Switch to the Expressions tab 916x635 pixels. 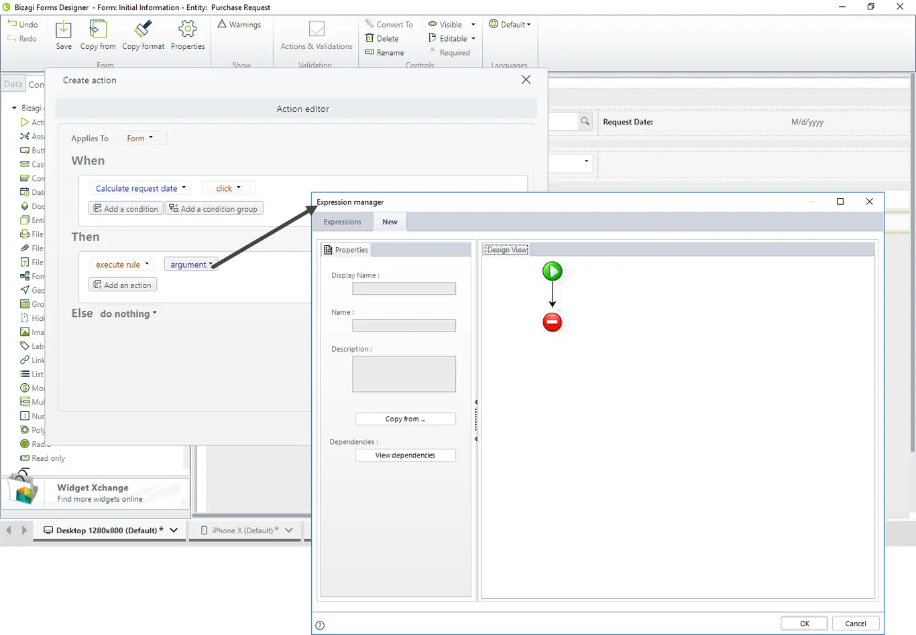coord(343,222)
